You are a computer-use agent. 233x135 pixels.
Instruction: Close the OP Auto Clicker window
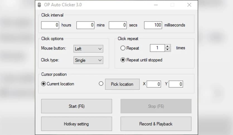point(189,5)
